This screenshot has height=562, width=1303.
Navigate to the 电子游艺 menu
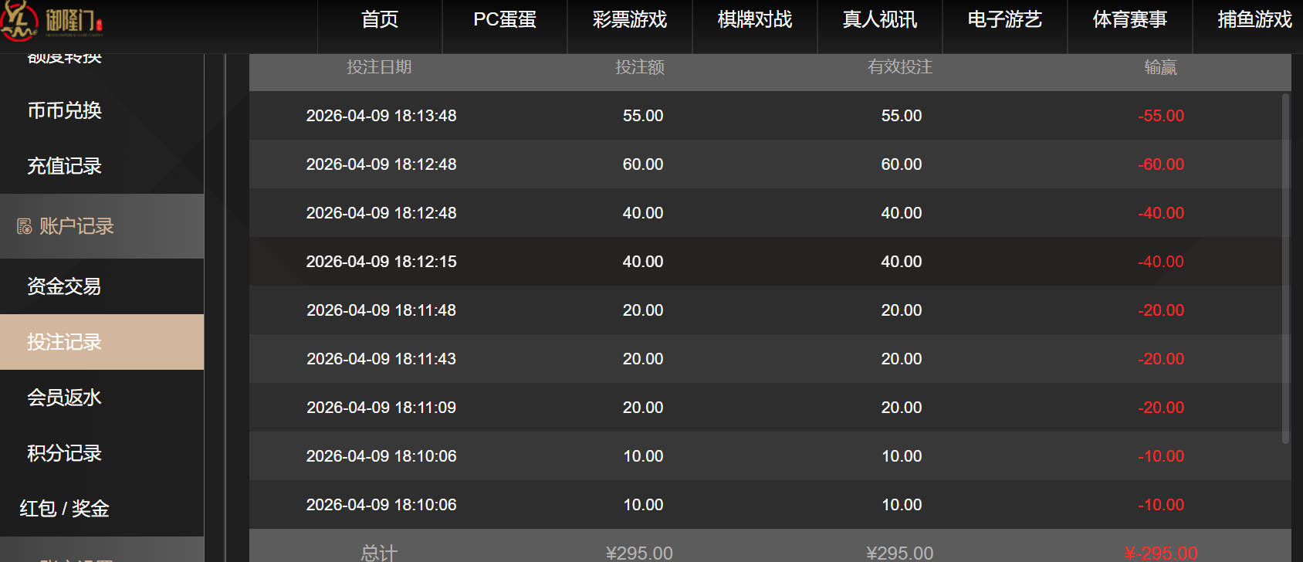click(1005, 20)
